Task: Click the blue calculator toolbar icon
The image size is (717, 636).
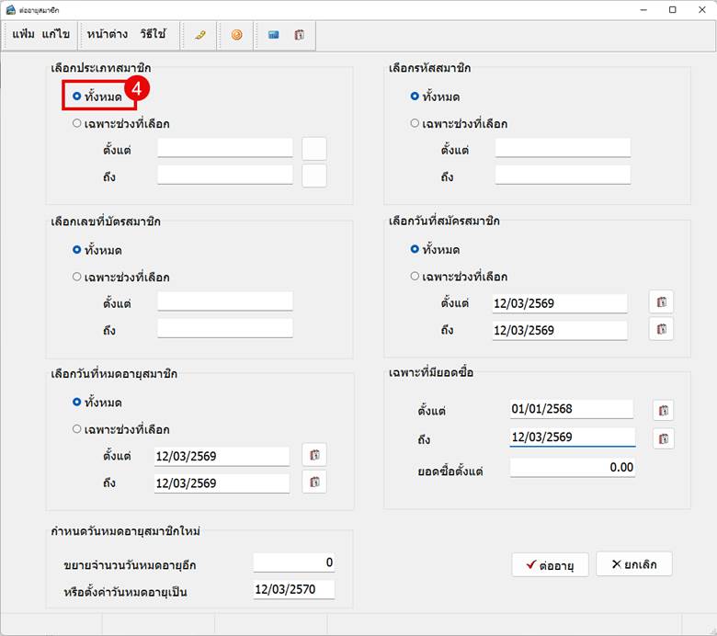Action: (273, 35)
